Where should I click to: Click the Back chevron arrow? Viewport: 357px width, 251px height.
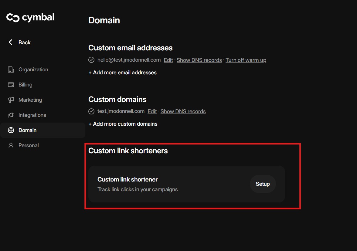pos(11,42)
